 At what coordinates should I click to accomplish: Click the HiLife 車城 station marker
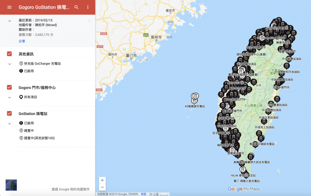click(x=242, y=169)
